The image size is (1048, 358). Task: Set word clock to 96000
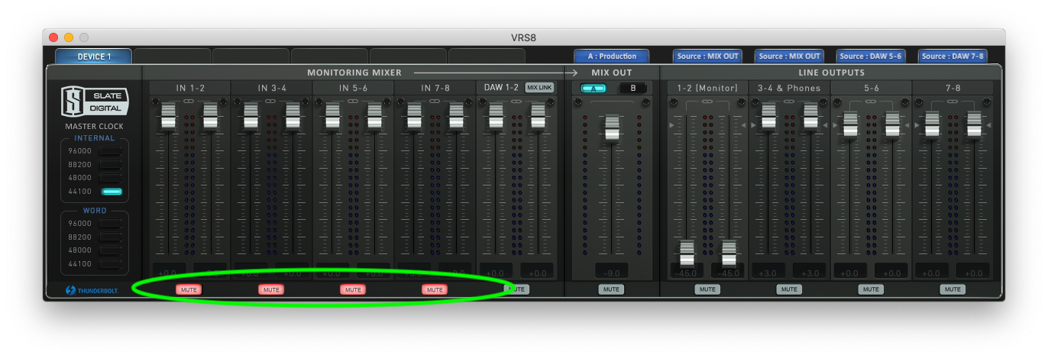point(112,224)
